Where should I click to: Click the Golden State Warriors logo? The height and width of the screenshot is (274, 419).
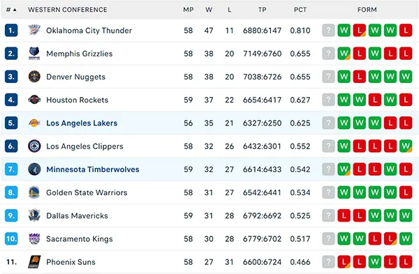pyautogui.click(x=34, y=192)
